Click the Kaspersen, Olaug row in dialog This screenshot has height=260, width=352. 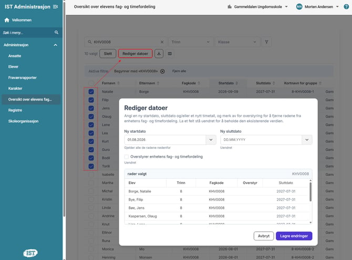click(217, 216)
